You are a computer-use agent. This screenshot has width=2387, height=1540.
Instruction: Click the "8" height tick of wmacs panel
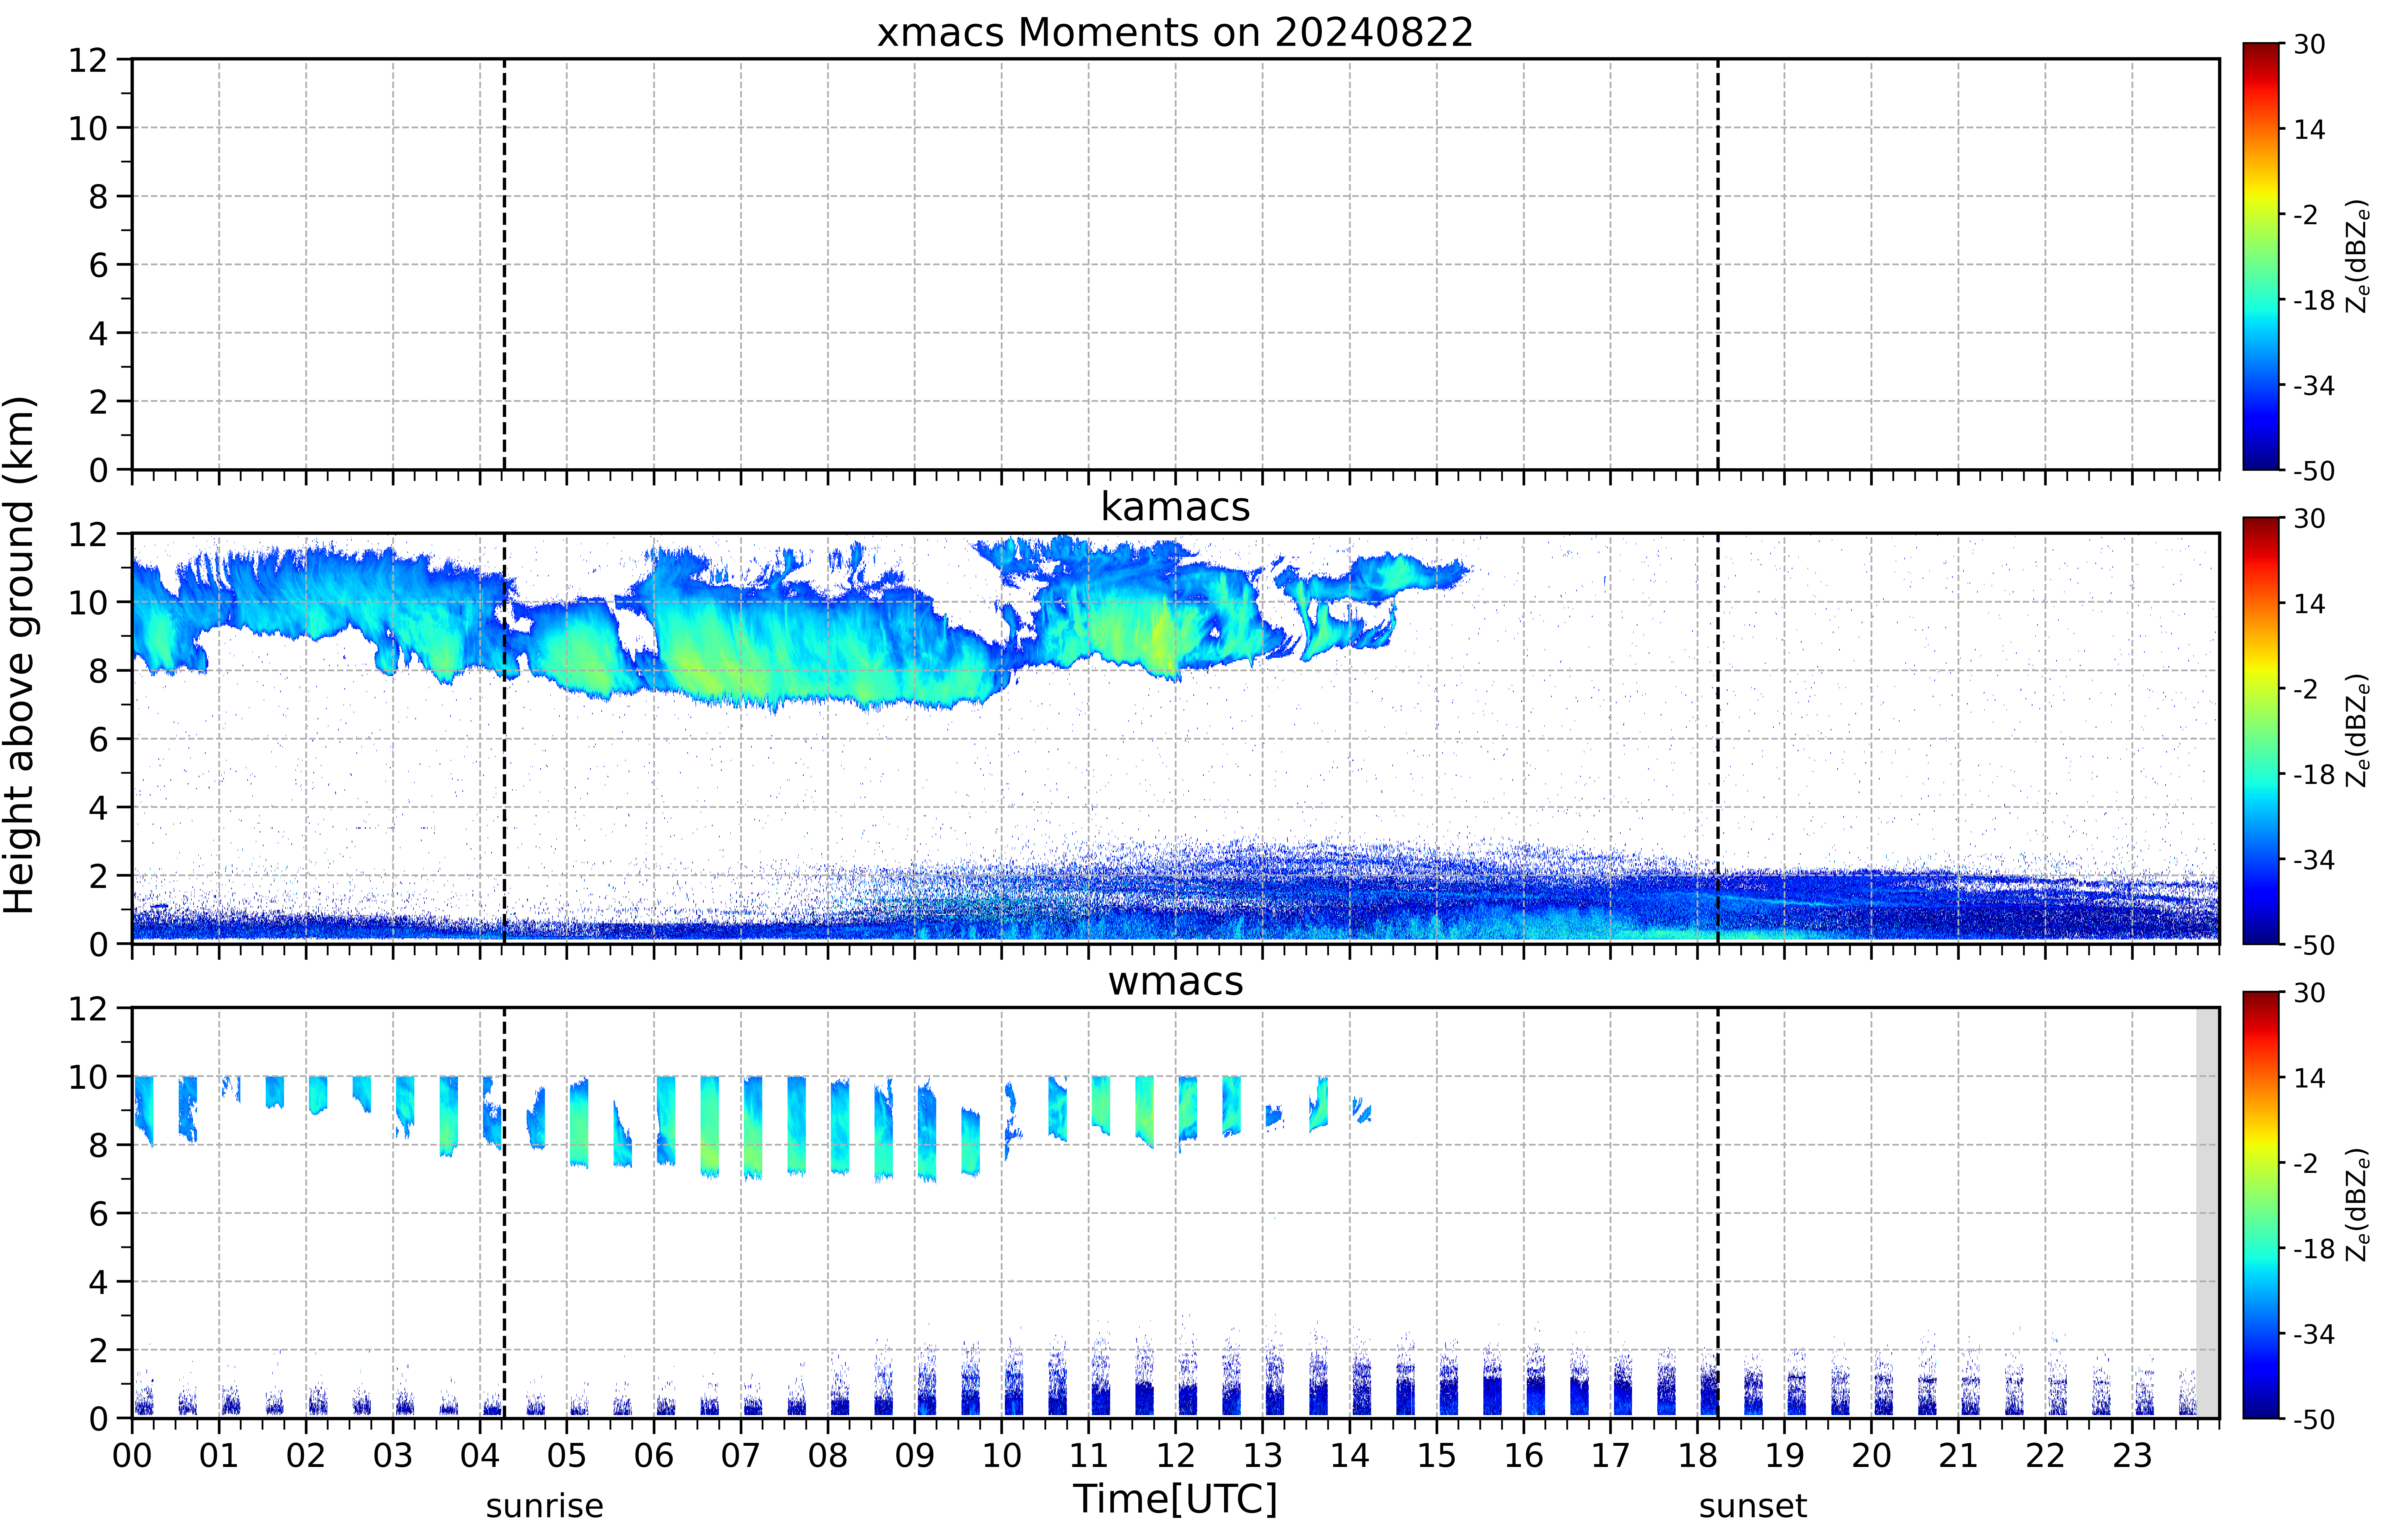pyautogui.click(x=98, y=1145)
